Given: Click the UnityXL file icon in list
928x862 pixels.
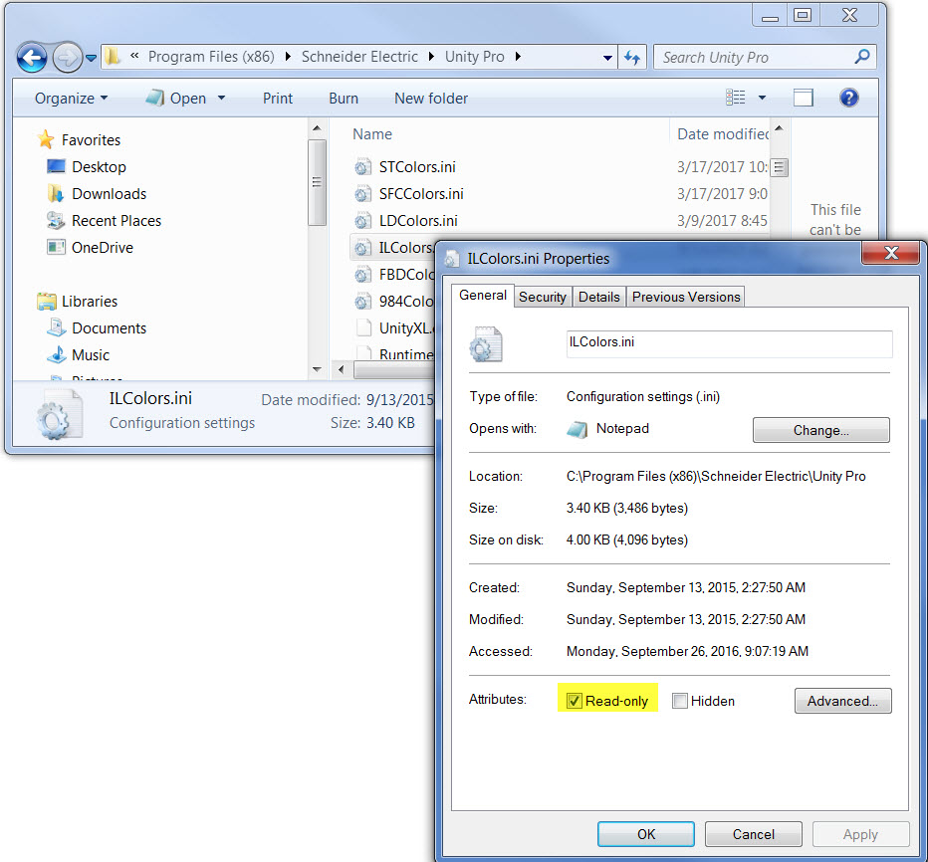Looking at the screenshot, I should pyautogui.click(x=364, y=328).
